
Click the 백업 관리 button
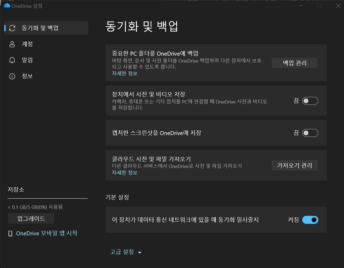294,63
